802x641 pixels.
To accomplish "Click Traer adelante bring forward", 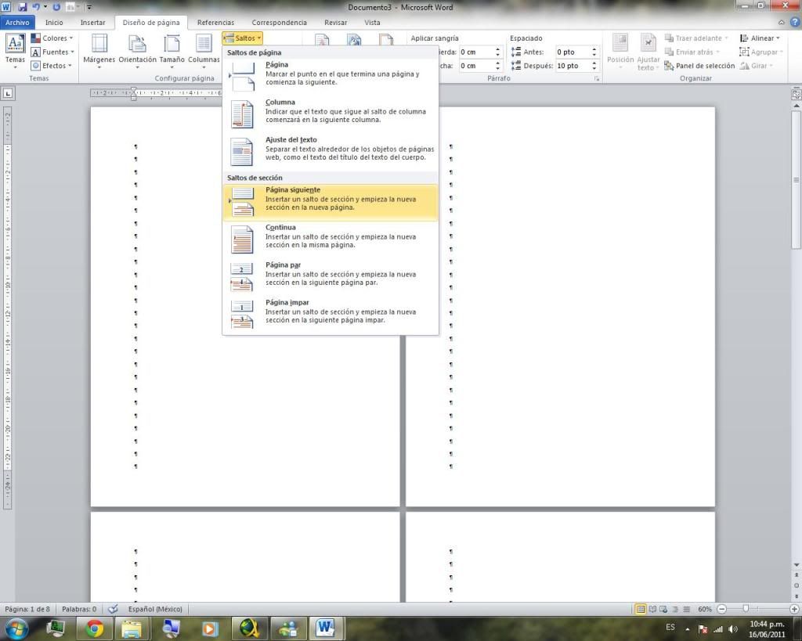I will (x=696, y=38).
